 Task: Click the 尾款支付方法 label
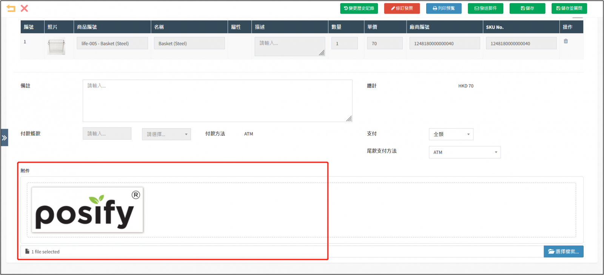tap(382, 151)
